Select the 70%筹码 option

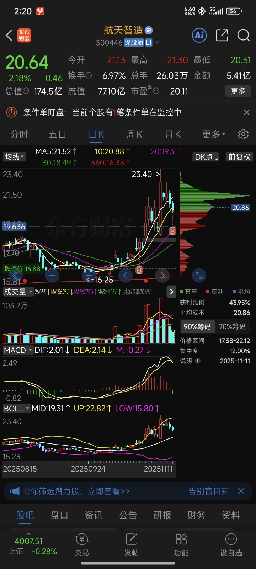click(x=232, y=326)
